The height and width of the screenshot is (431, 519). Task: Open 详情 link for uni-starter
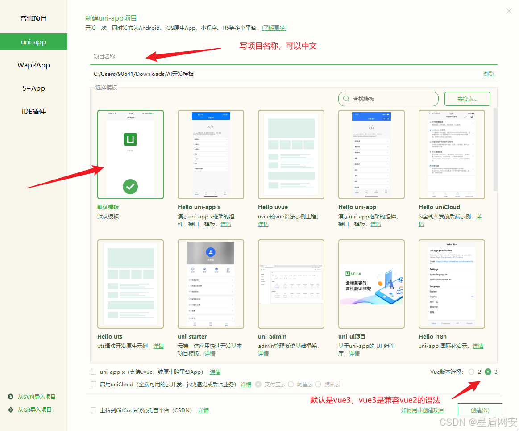point(210,354)
